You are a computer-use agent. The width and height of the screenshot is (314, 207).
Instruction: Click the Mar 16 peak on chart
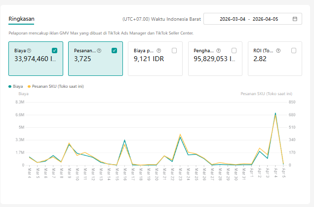coord(124,140)
